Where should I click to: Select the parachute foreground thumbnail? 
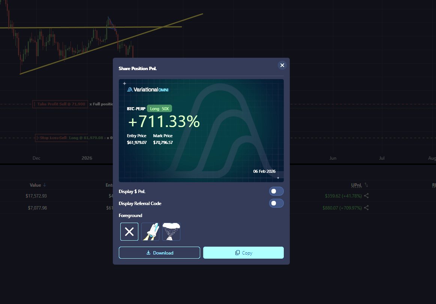[x=171, y=231]
